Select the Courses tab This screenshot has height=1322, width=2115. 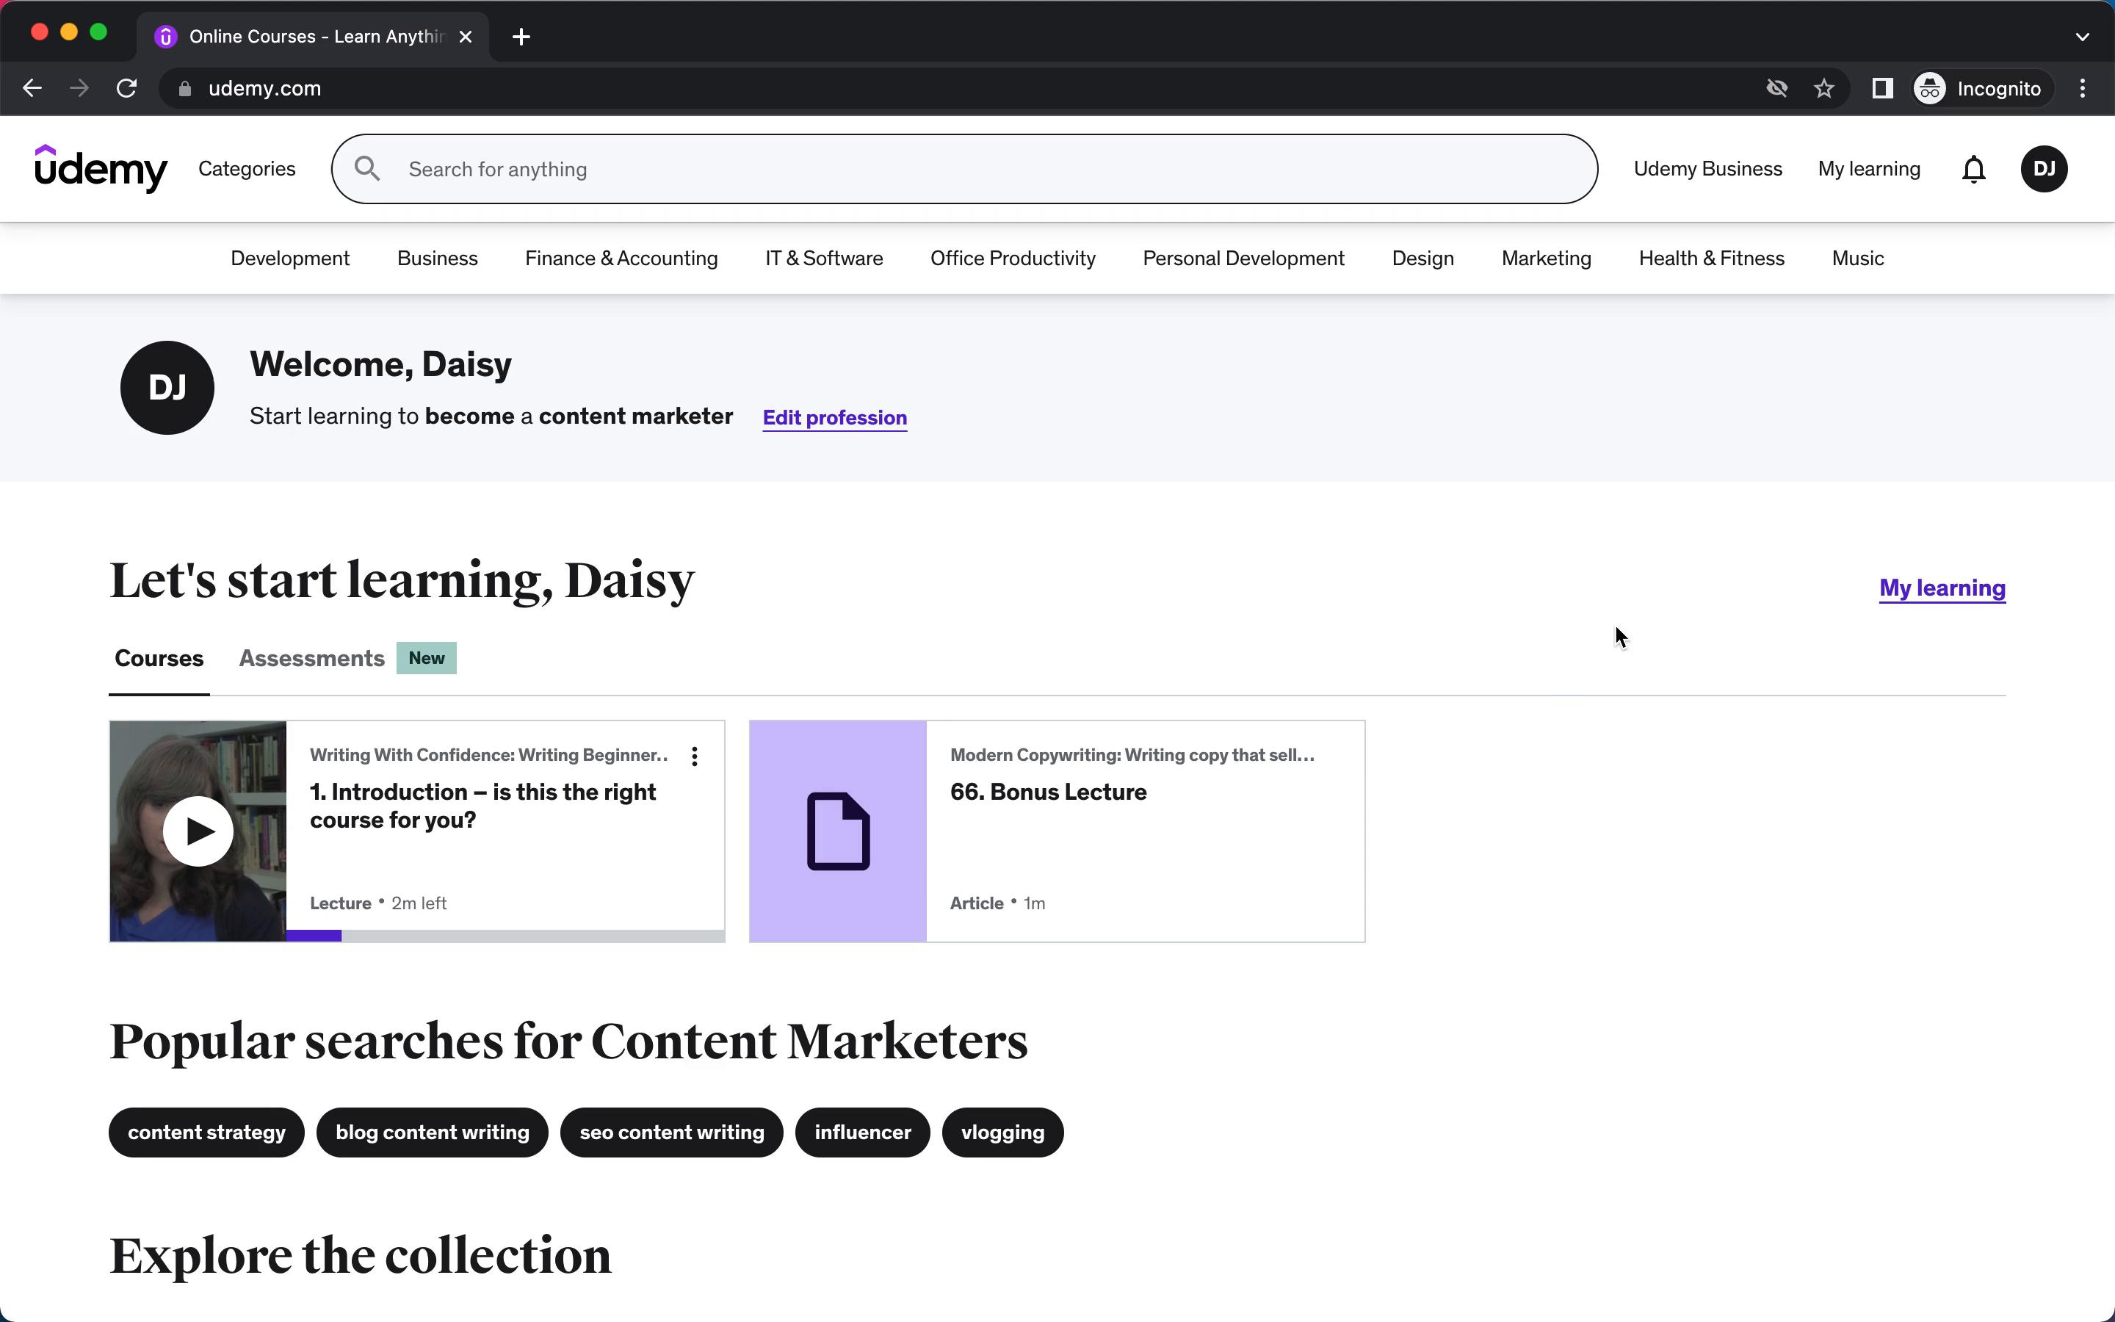[x=160, y=658]
